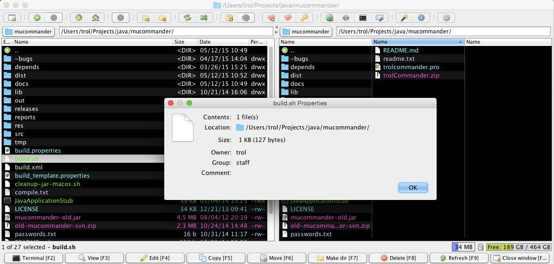Click Edit [F4] button

(155, 258)
